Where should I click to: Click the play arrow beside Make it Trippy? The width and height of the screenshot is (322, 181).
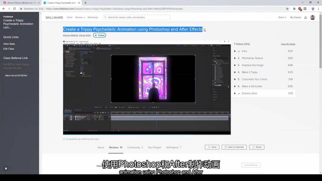[x=235, y=72]
